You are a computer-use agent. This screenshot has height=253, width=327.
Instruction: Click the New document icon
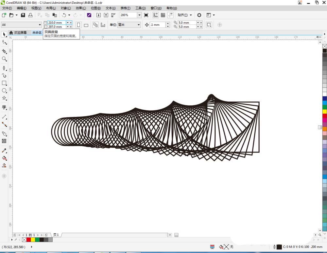tap(4, 15)
